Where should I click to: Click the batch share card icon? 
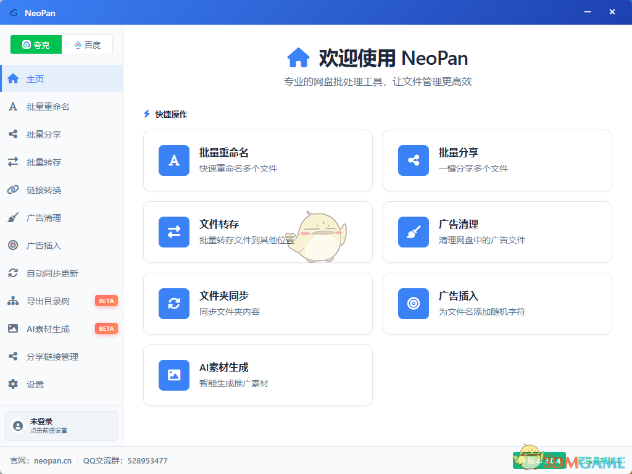[x=414, y=160]
